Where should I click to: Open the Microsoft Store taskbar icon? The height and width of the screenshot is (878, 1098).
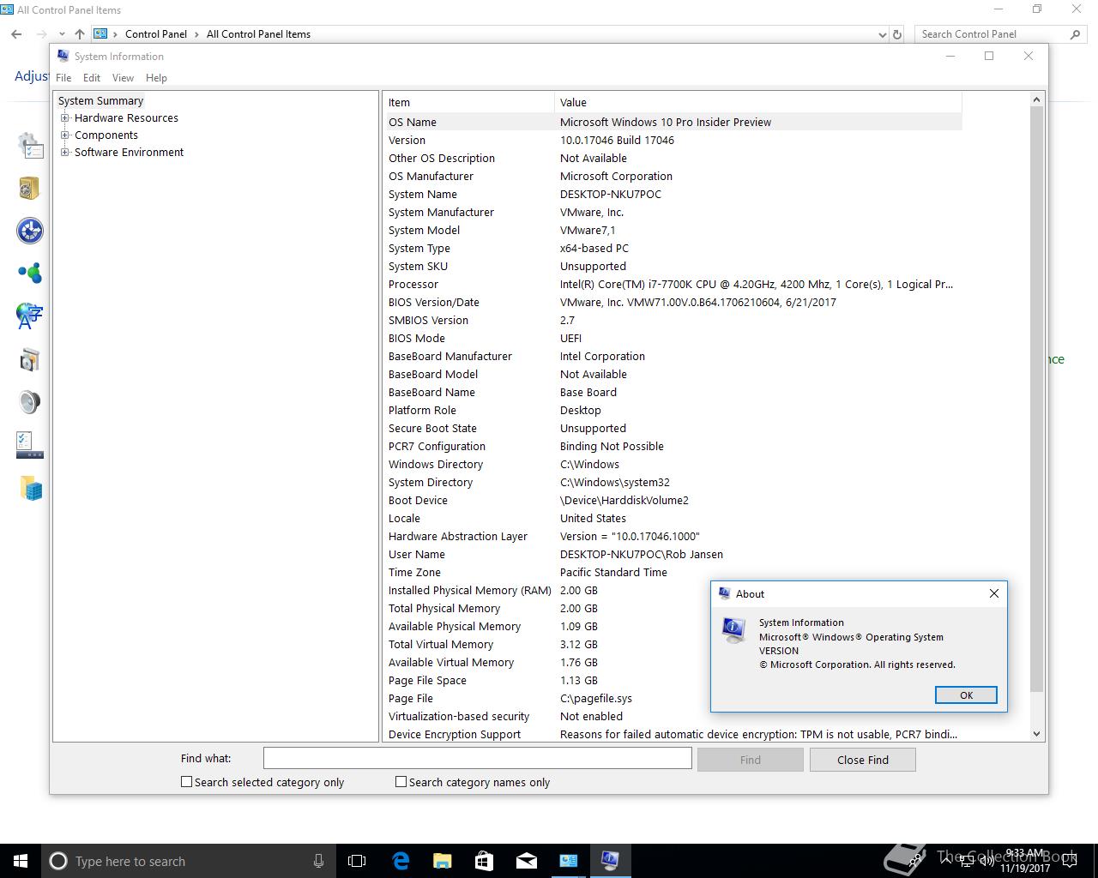484,861
